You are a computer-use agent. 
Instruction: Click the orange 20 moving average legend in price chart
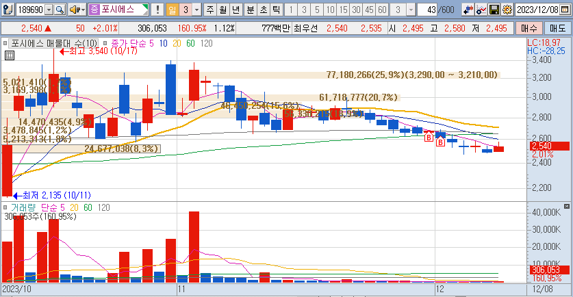tap(177, 44)
